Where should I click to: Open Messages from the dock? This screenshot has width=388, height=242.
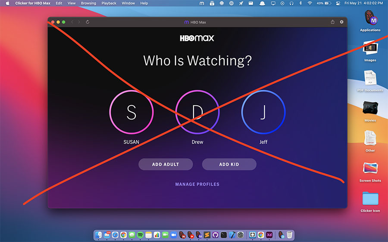click(x=132, y=235)
